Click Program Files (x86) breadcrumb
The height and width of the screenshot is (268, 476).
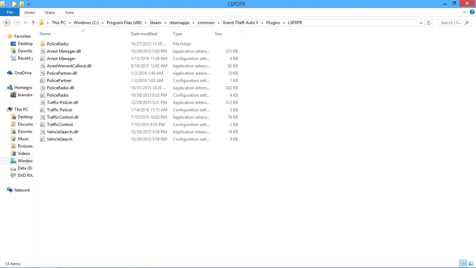[x=124, y=23]
